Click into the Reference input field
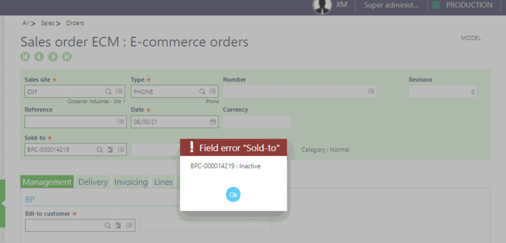Screen dimensions: 506x243 69,121
